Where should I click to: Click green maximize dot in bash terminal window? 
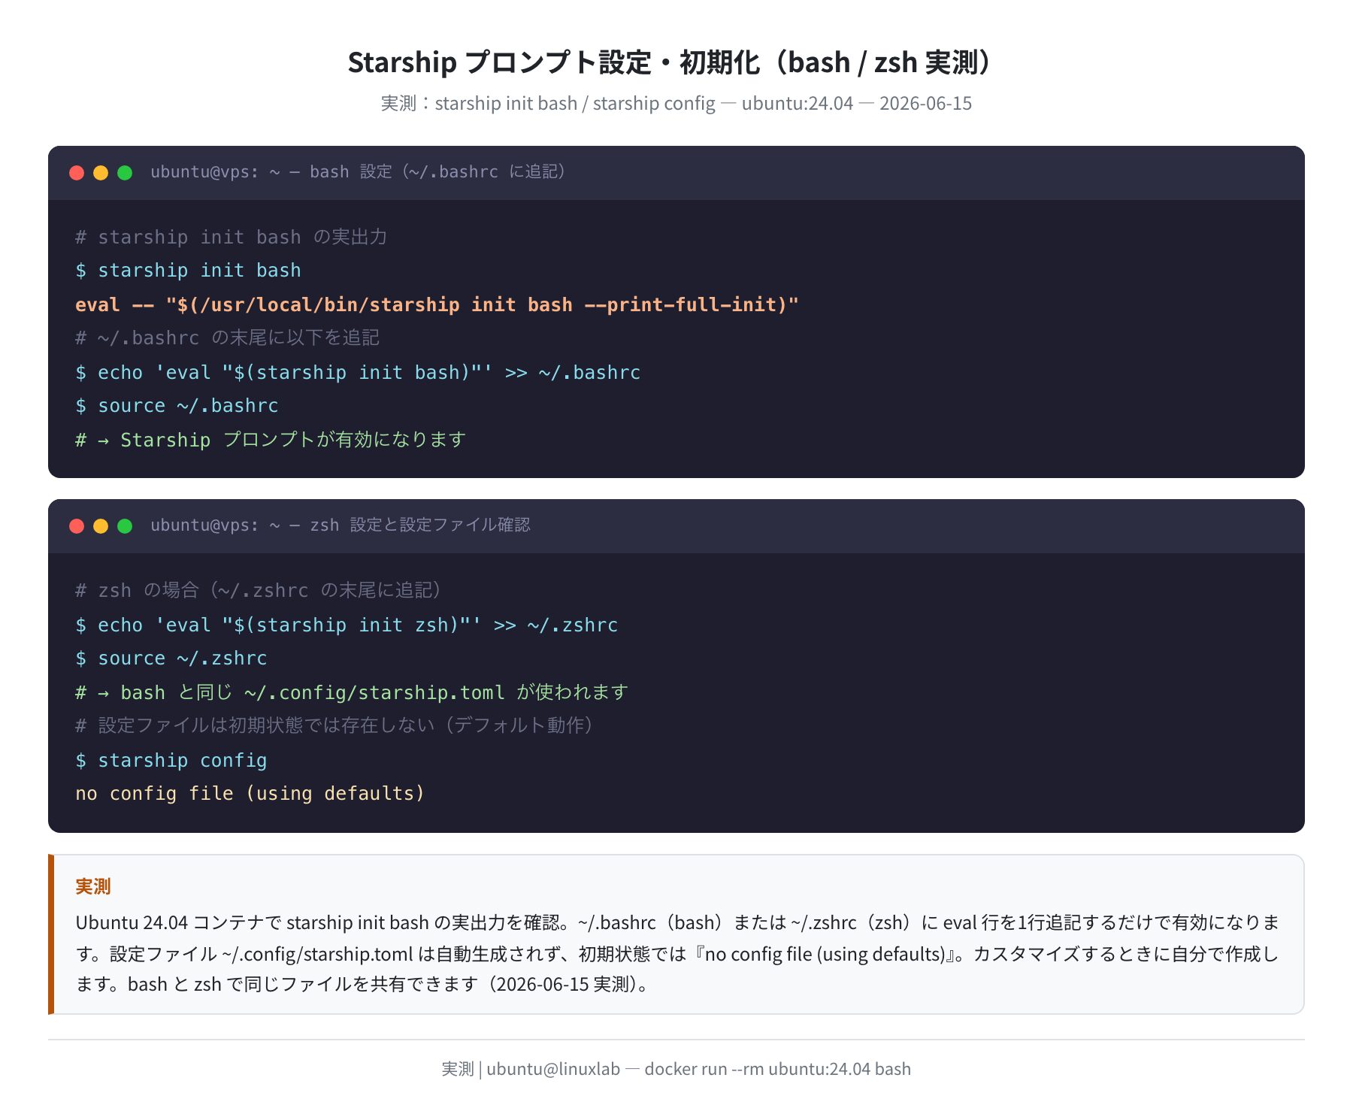pos(125,173)
